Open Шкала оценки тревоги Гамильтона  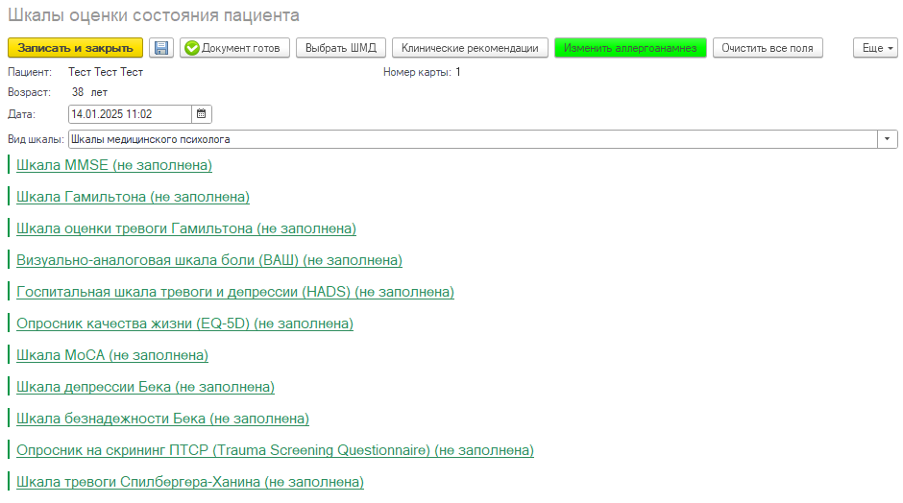(x=186, y=229)
